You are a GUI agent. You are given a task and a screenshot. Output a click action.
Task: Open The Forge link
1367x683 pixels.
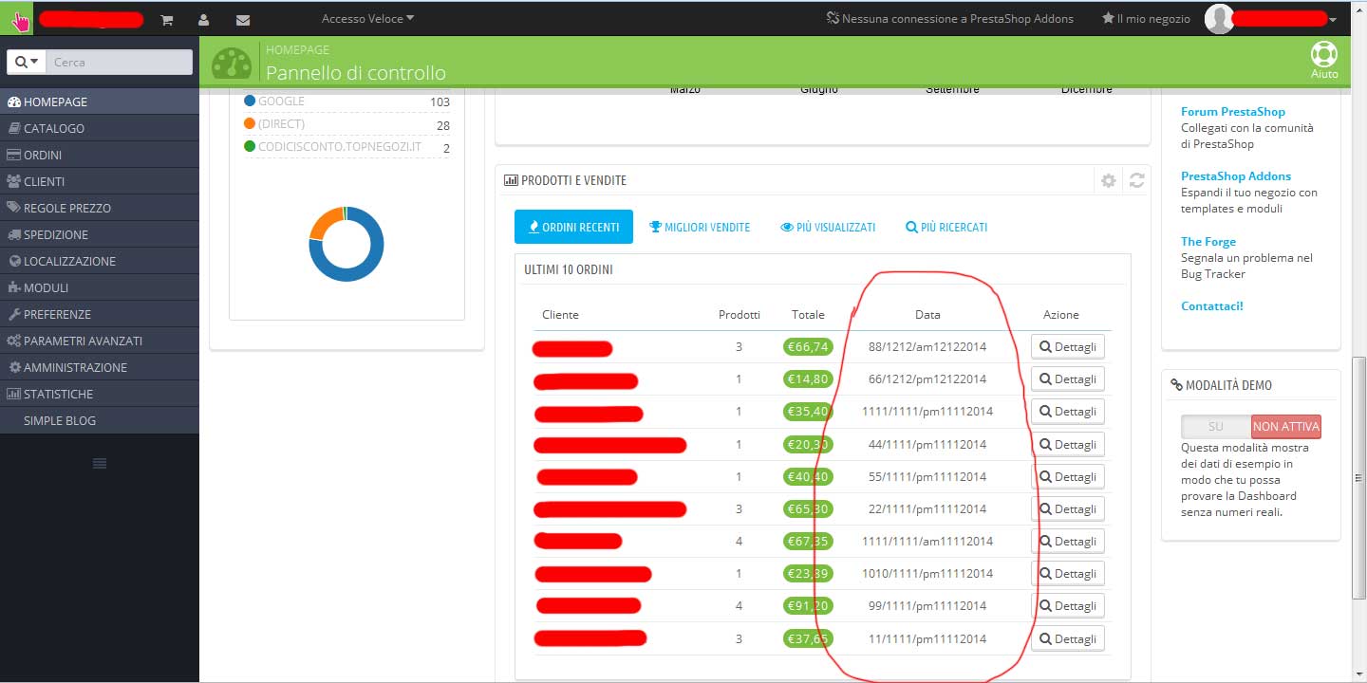[x=1208, y=242]
